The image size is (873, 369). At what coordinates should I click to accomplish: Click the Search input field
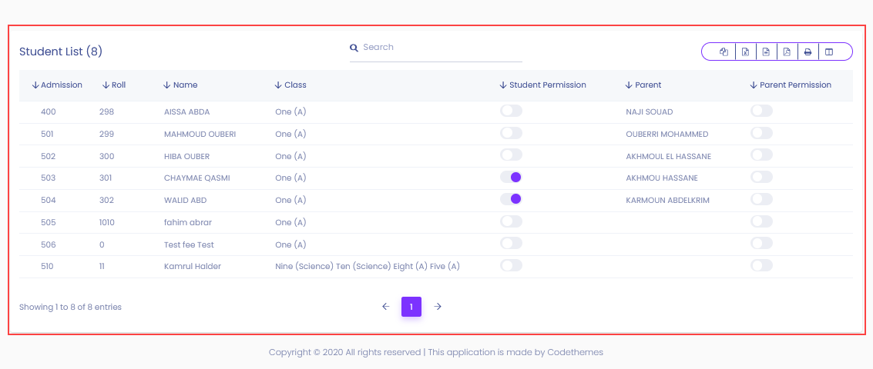(436, 48)
